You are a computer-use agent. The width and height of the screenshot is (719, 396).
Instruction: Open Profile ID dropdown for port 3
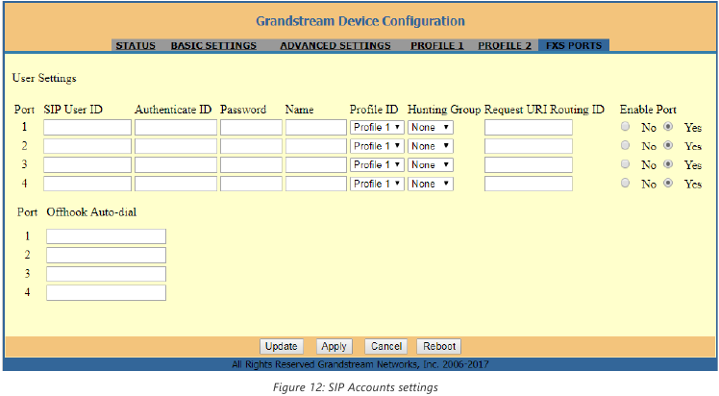point(377,165)
